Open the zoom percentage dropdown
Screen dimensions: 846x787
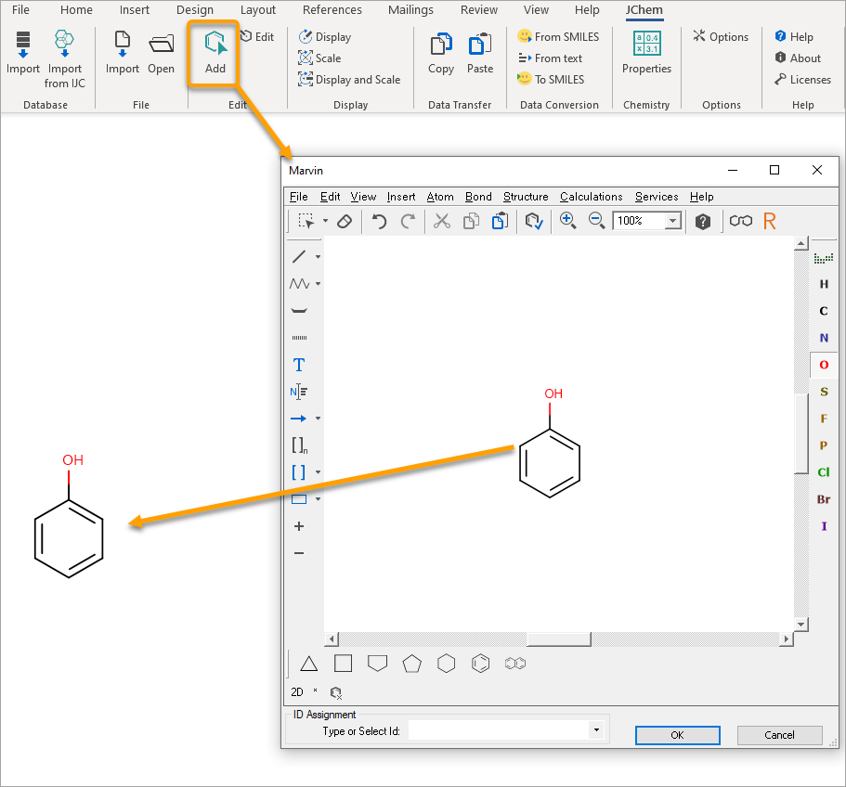click(x=674, y=221)
